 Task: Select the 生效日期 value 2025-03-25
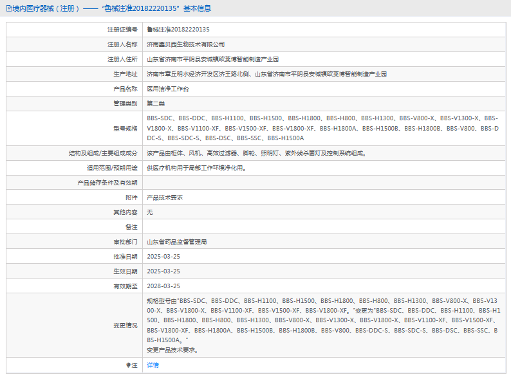163,271
